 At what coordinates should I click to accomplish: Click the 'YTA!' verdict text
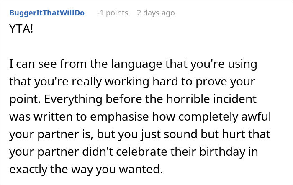(21, 29)
